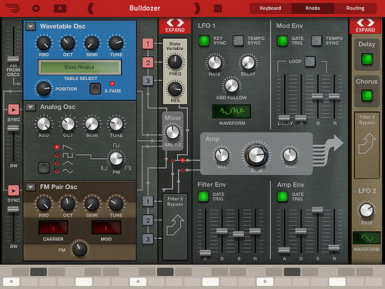Save the patch with floppy disk icon
Image resolution: width=385 pixels, height=289 pixels.
(218, 8)
